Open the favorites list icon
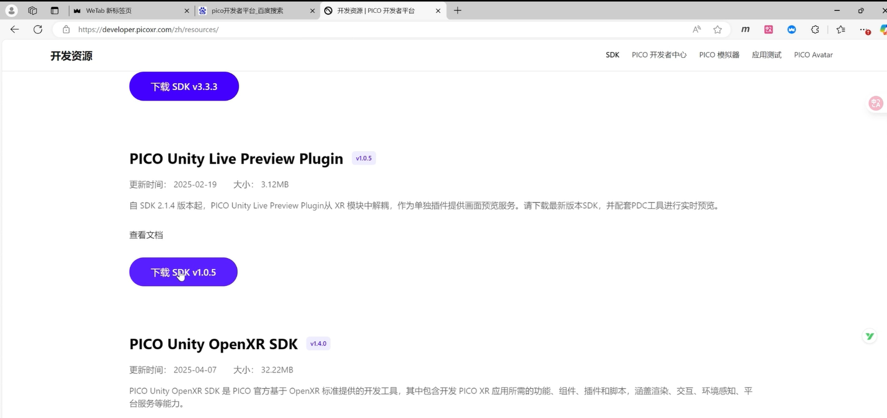The width and height of the screenshot is (887, 418). (840, 29)
